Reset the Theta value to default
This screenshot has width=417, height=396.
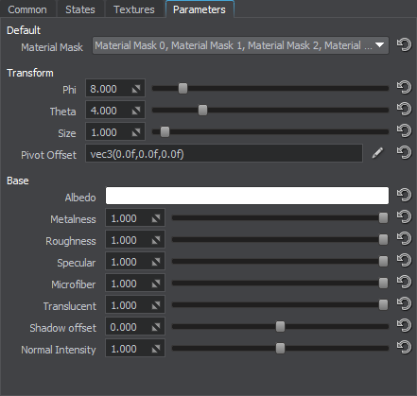[404, 110]
